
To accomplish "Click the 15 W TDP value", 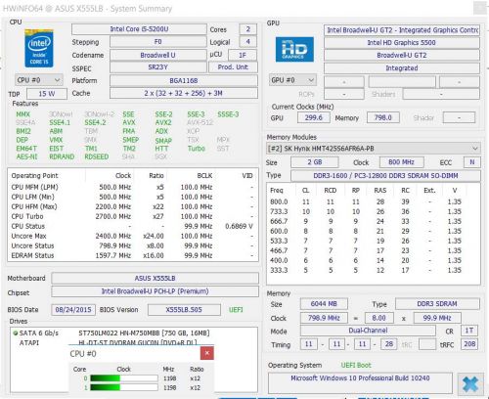I will [x=47, y=94].
